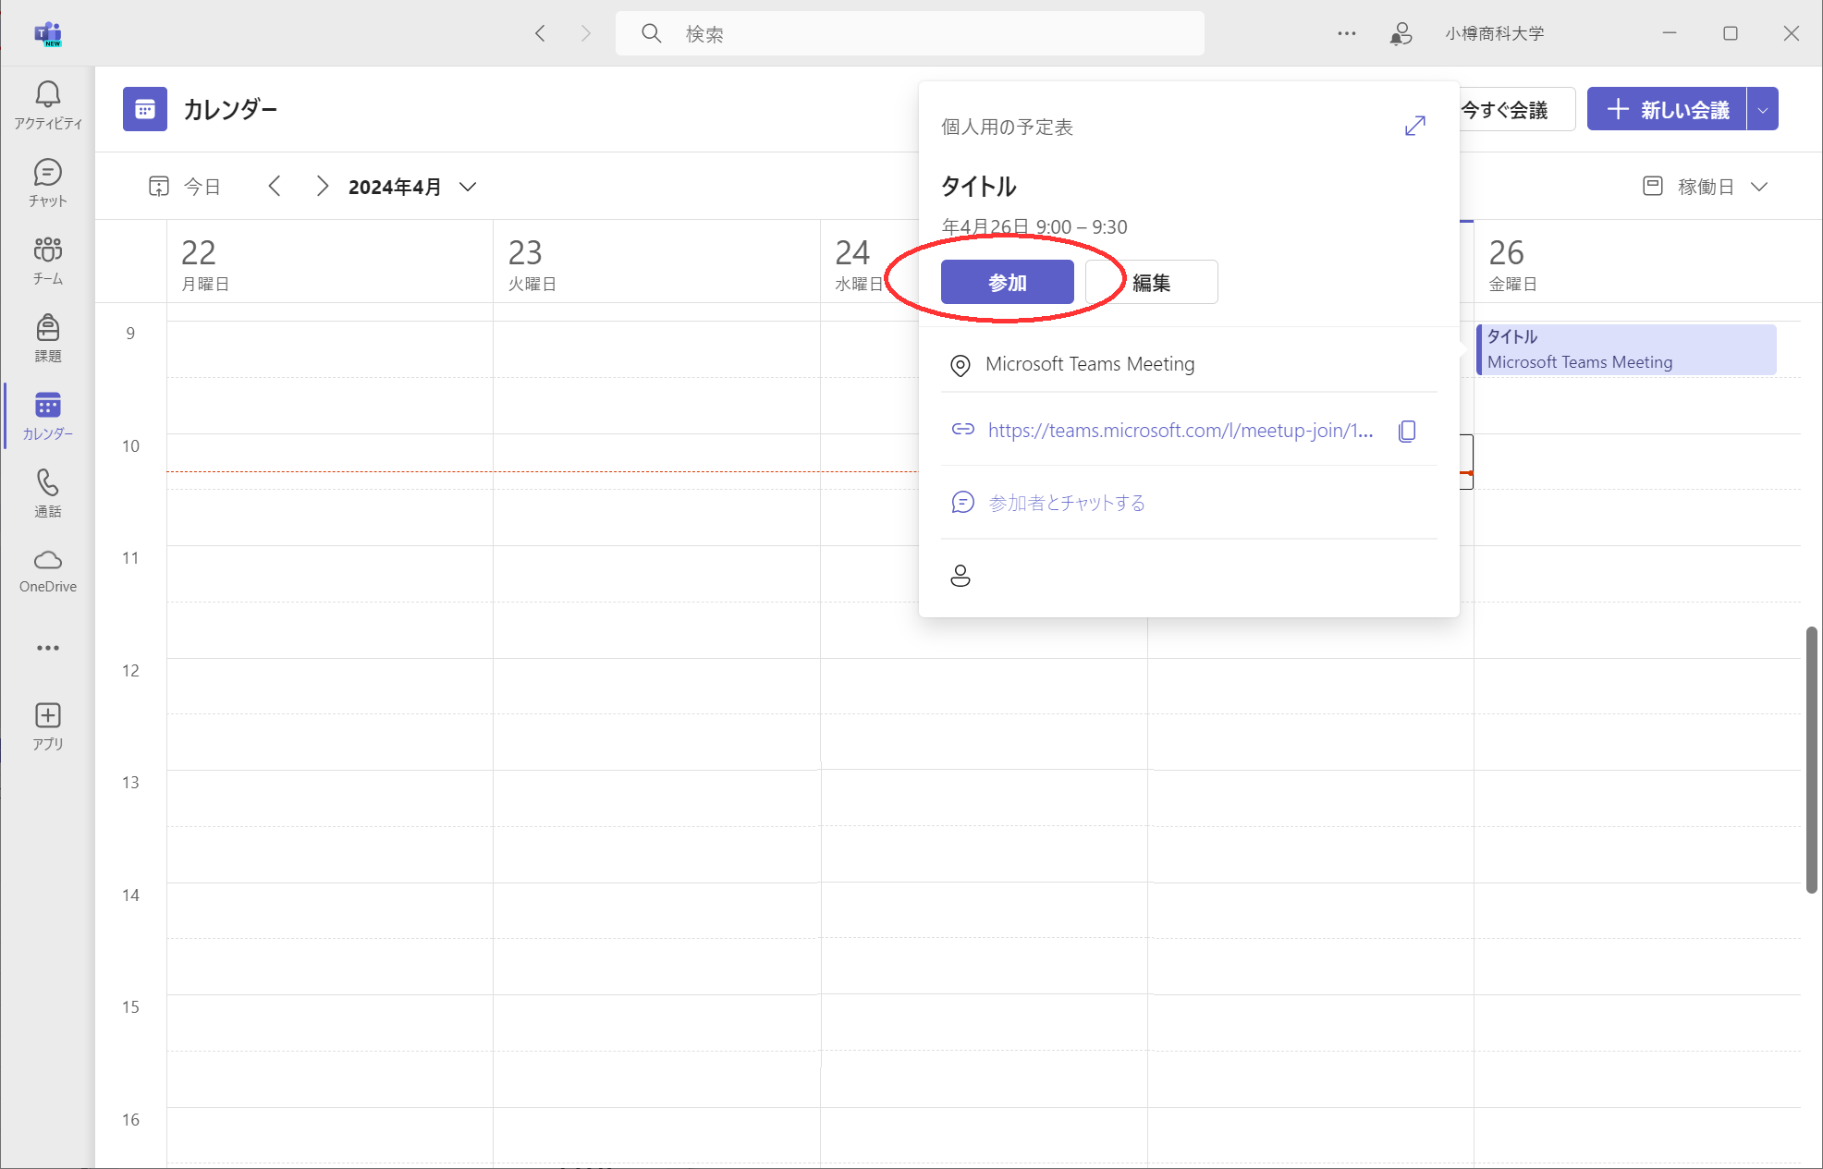Open the teams.microsoft.com meetup-join link
The width and height of the screenshot is (1823, 1169).
tap(1180, 431)
